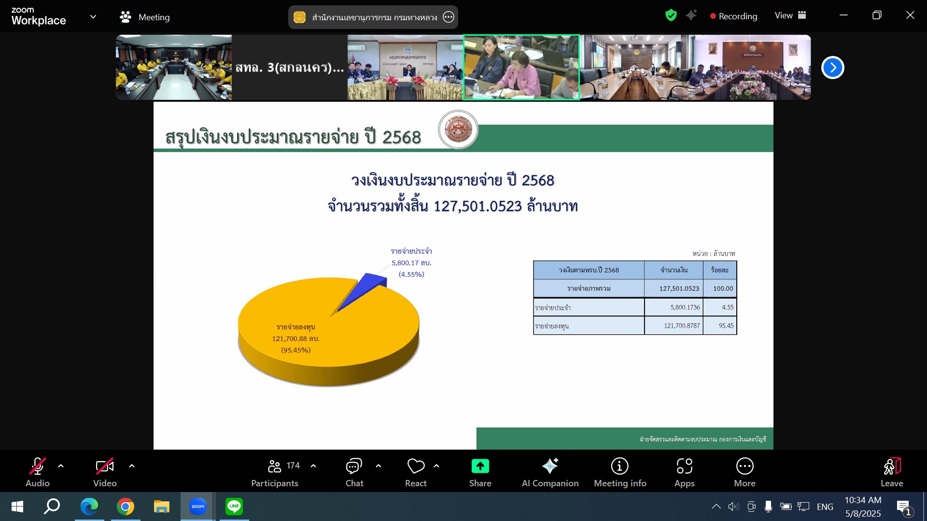The image size is (927, 521).
Task: Open LINE app from taskbar
Action: 234,507
